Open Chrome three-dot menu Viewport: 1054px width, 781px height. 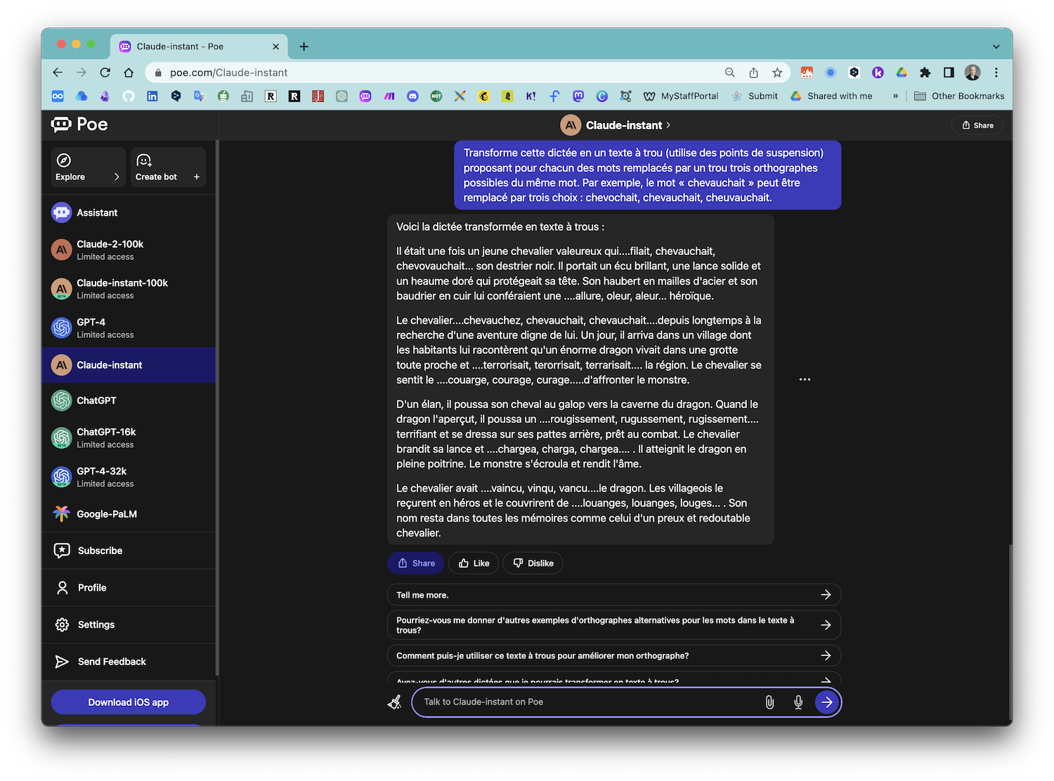point(996,72)
